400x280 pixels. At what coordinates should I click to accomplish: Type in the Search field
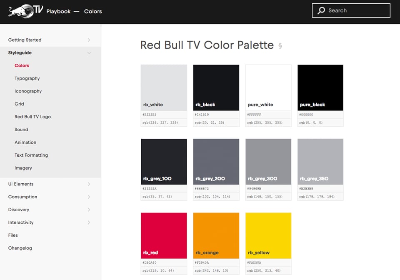[356, 11]
